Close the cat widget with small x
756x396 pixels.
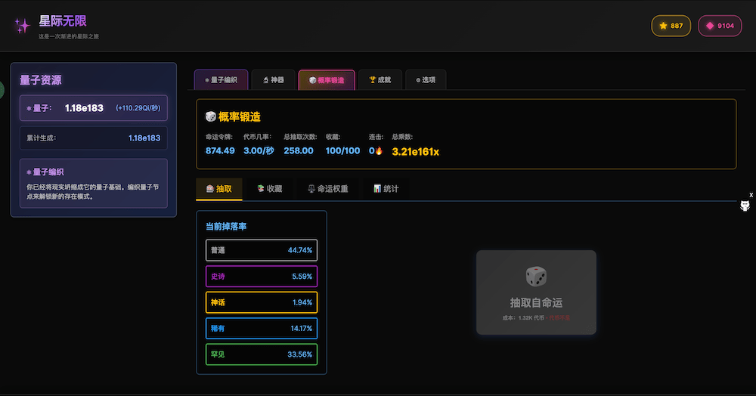(751, 195)
